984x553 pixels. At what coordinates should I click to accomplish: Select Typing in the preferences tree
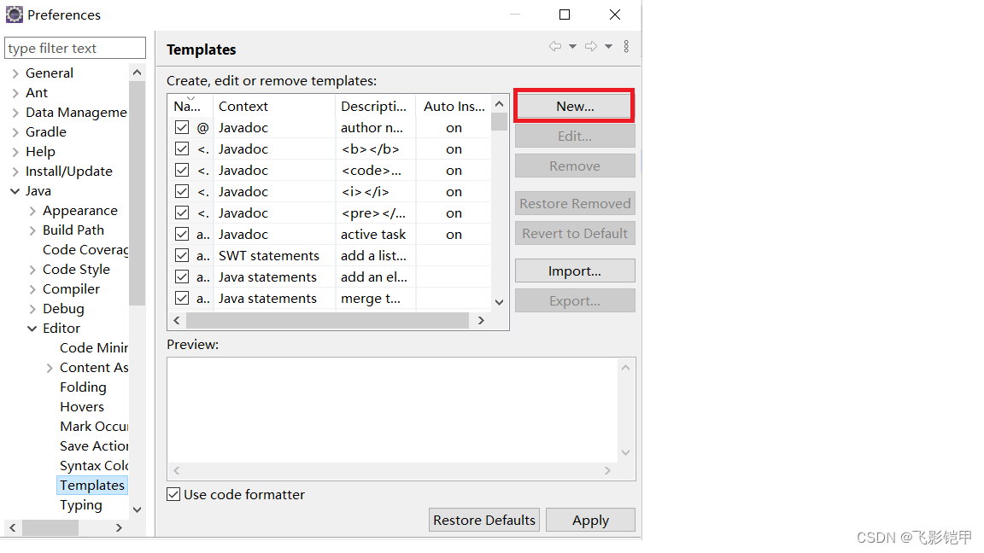coord(80,504)
